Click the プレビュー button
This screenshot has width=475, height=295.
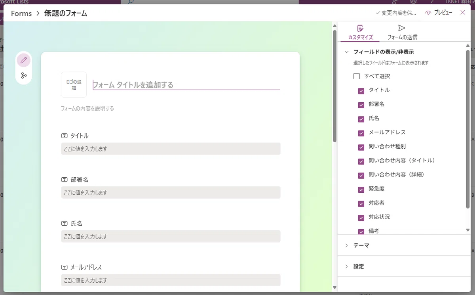[439, 13]
